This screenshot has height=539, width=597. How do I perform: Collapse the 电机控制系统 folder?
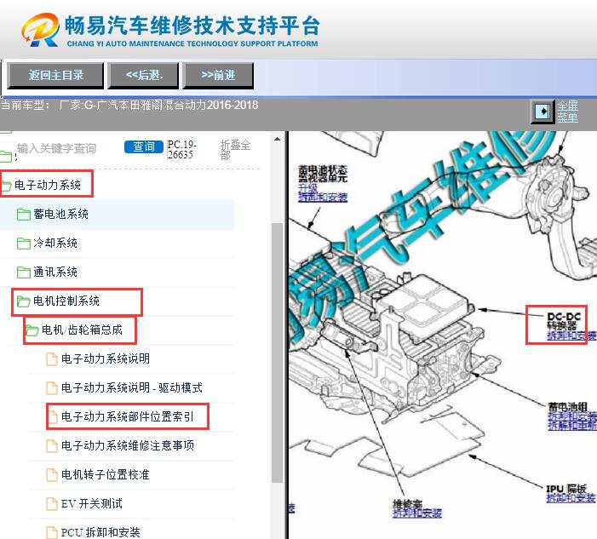click(x=66, y=301)
